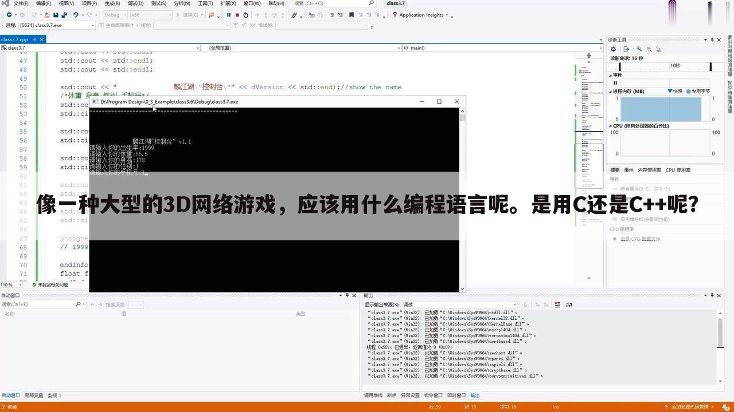The height and width of the screenshot is (412, 734).
Task: Click the 名称 column header in Autos window
Action: [x=10, y=314]
